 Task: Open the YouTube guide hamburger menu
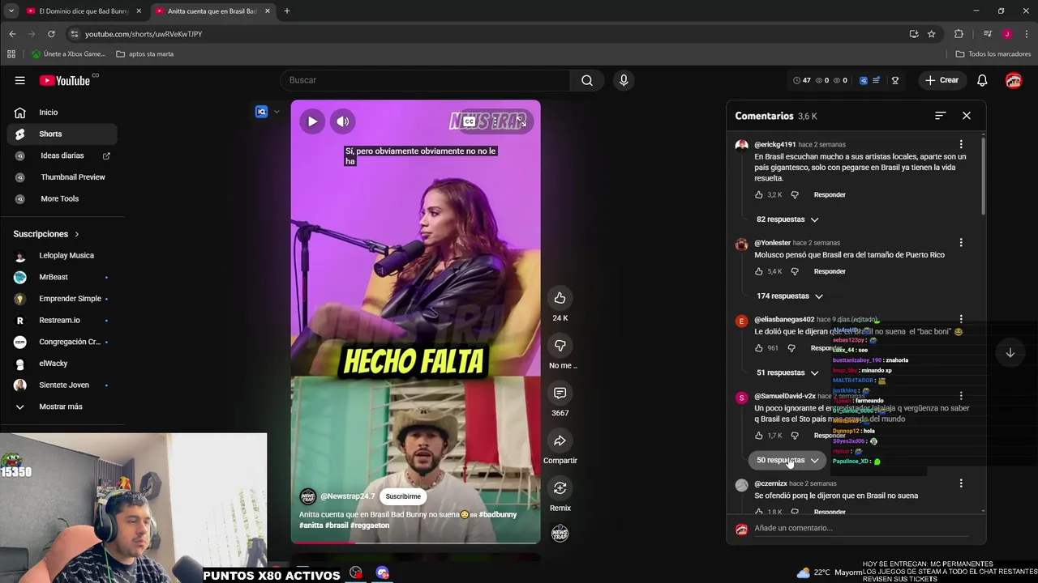(x=19, y=80)
